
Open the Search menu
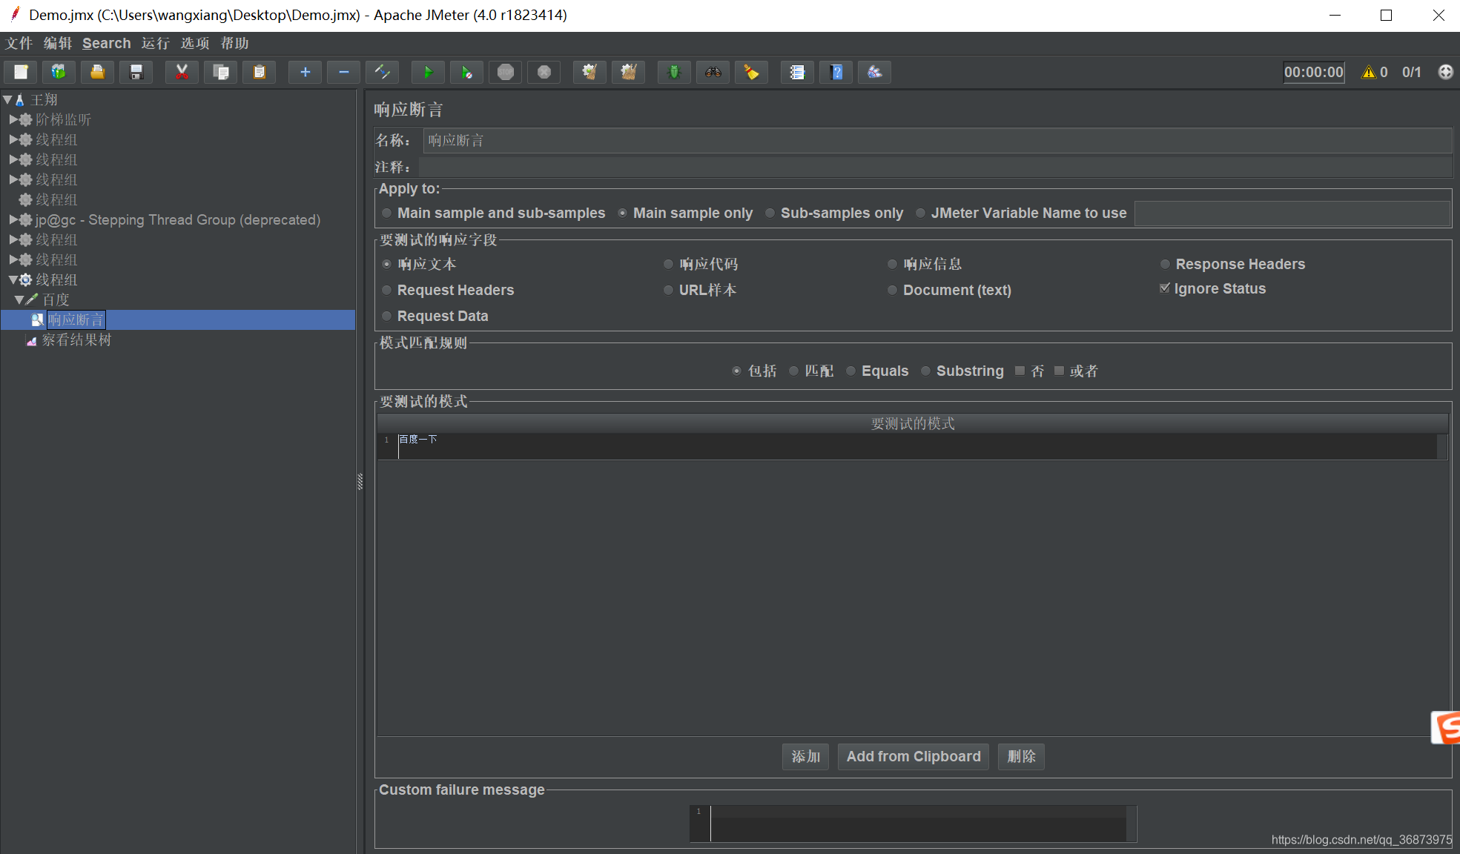pyautogui.click(x=106, y=43)
